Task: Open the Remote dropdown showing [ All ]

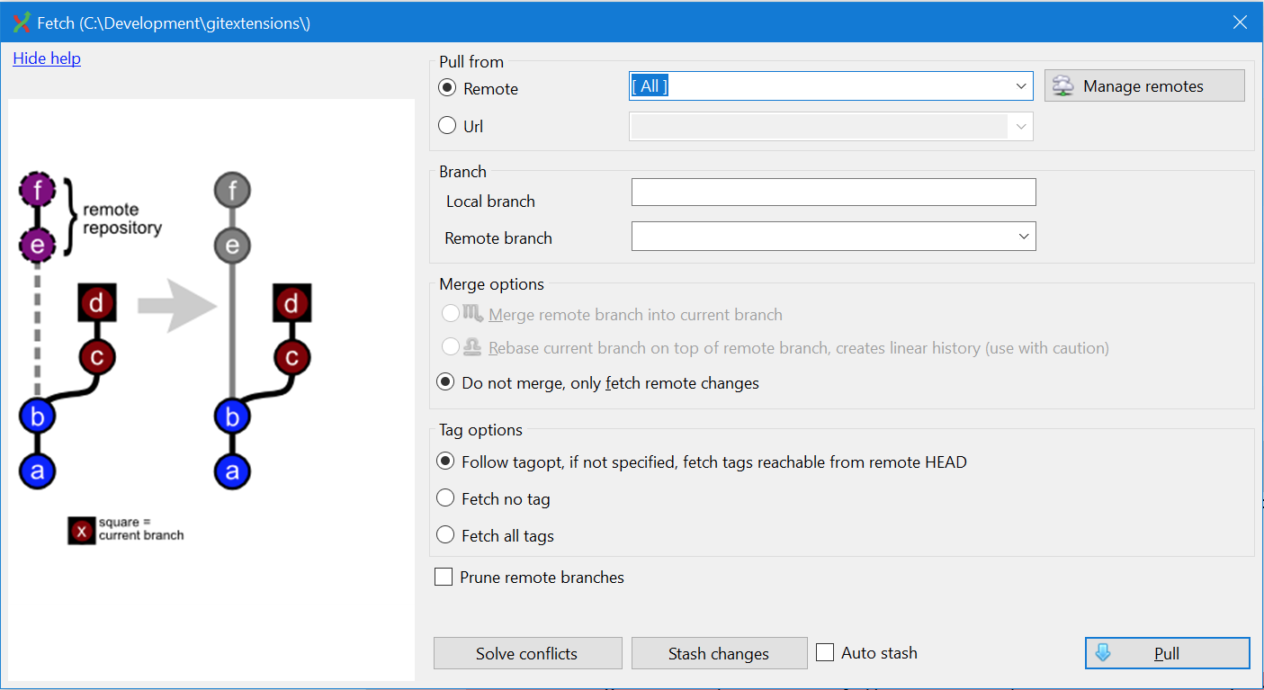Action: point(1020,85)
